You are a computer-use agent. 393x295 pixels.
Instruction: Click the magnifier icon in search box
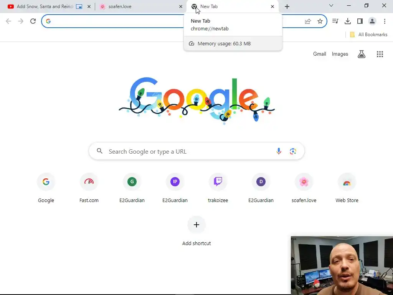coord(100,151)
